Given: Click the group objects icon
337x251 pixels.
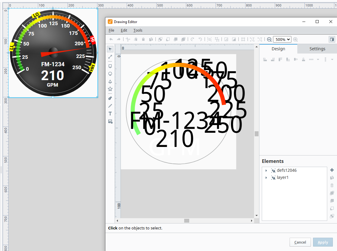Looking at the screenshot, I should (x=209, y=39).
